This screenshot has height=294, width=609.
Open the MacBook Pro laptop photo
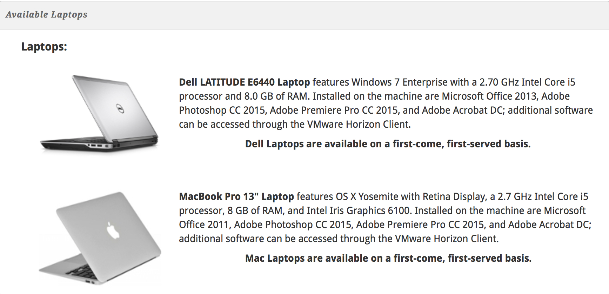[x=100, y=238]
